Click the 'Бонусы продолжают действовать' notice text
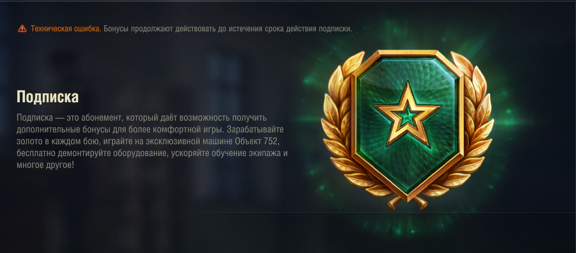The height and width of the screenshot is (253, 576). (160, 29)
